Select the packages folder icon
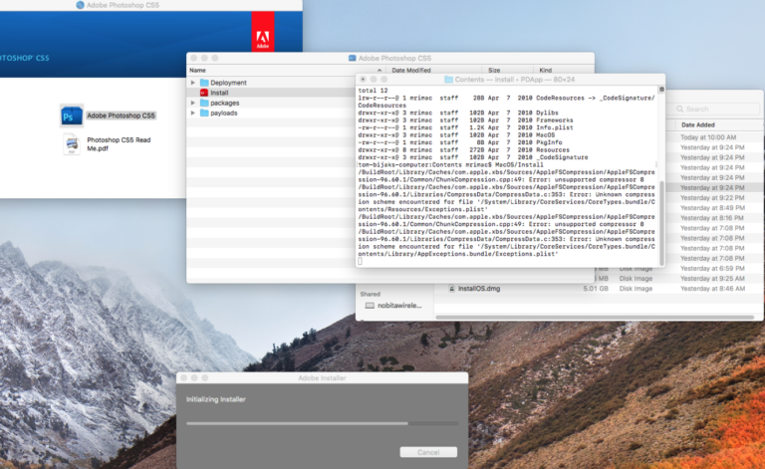 pyautogui.click(x=204, y=103)
